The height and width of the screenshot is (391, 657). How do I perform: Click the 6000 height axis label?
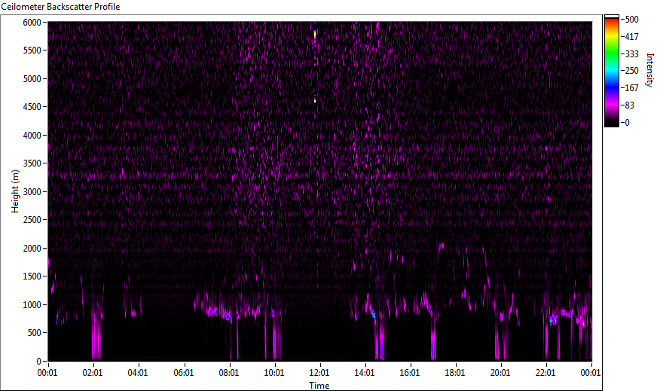[32, 22]
